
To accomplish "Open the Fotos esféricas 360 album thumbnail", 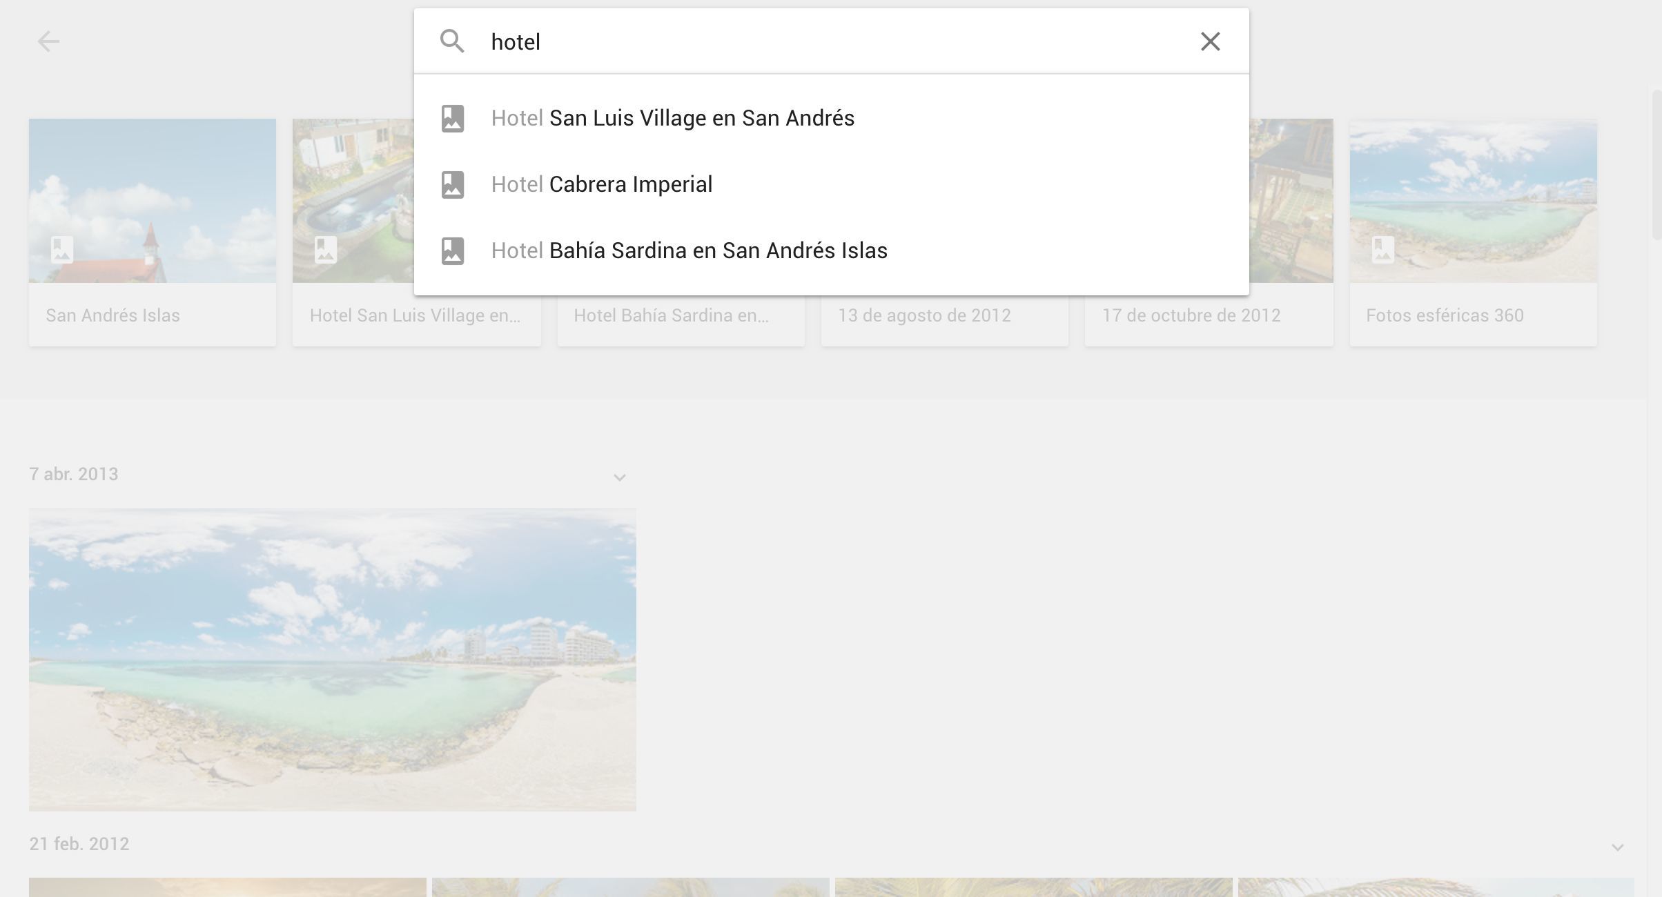I will click(x=1473, y=200).
